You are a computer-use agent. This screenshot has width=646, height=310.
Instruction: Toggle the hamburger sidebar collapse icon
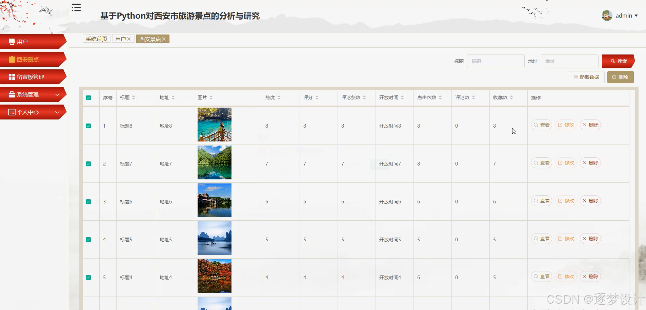76,7
